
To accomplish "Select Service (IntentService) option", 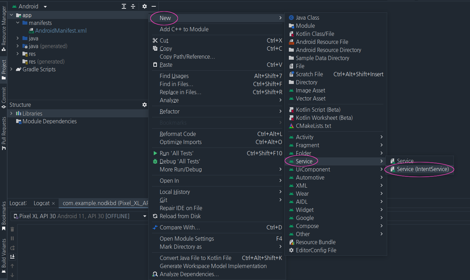I will (420, 169).
